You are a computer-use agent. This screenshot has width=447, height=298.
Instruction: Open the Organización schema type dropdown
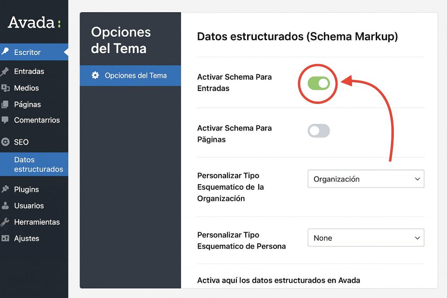pos(366,179)
